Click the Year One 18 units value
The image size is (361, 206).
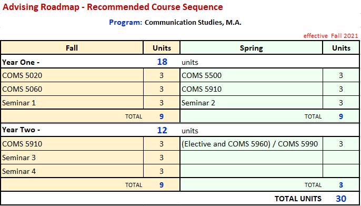[x=162, y=62]
